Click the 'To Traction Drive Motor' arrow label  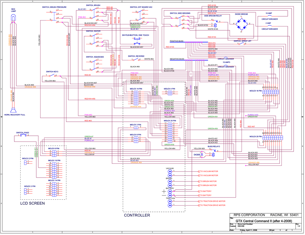click(x=212, y=201)
